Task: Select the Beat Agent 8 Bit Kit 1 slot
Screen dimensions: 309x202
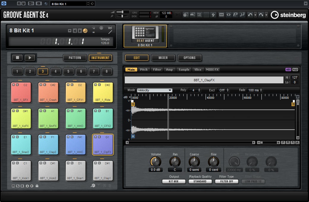Action: pyautogui.click(x=145, y=36)
